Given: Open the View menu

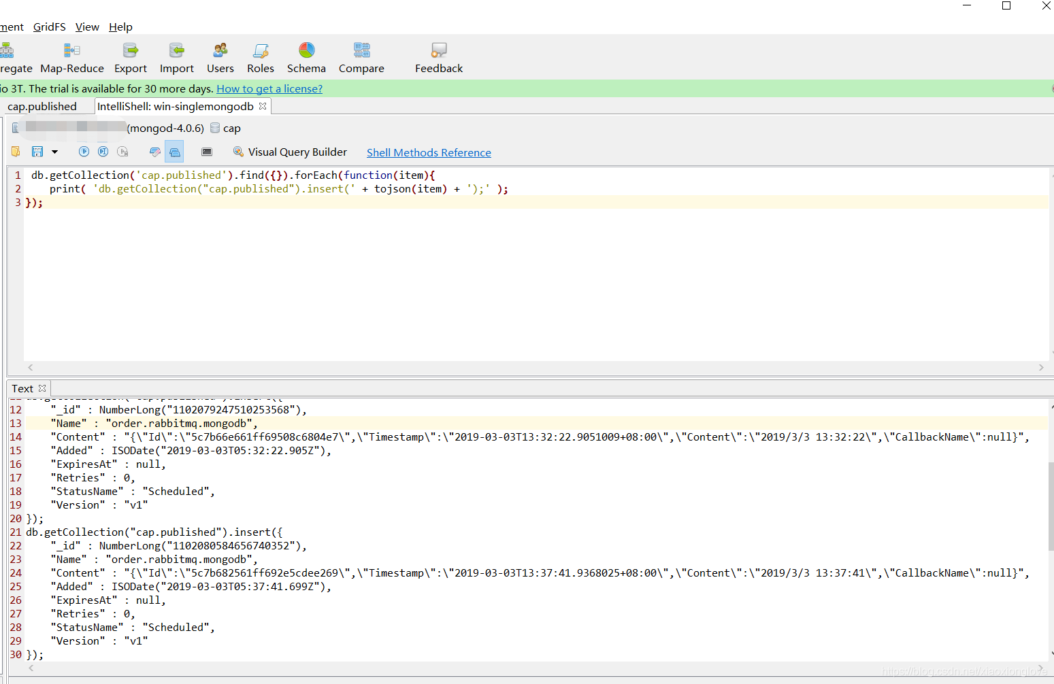Looking at the screenshot, I should pos(87,27).
